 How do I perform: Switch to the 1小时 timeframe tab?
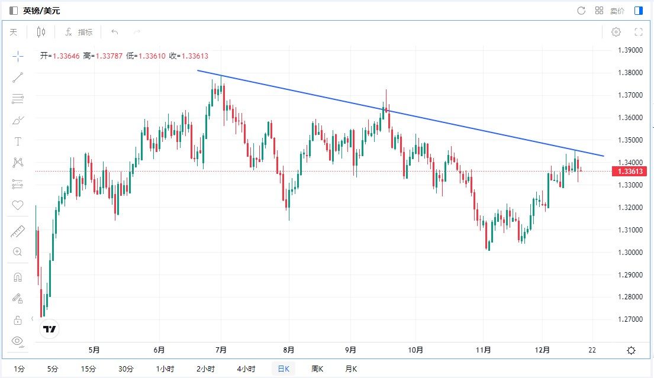(x=165, y=369)
